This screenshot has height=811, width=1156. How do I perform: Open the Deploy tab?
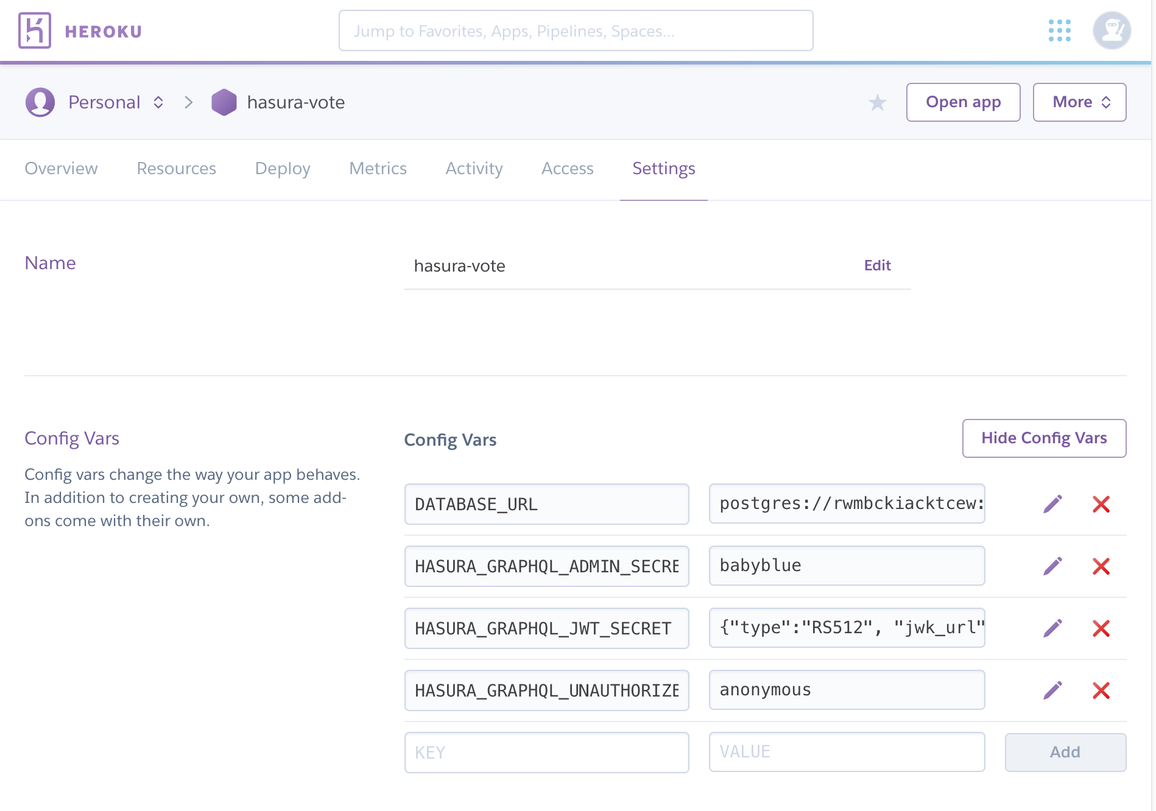tap(283, 169)
